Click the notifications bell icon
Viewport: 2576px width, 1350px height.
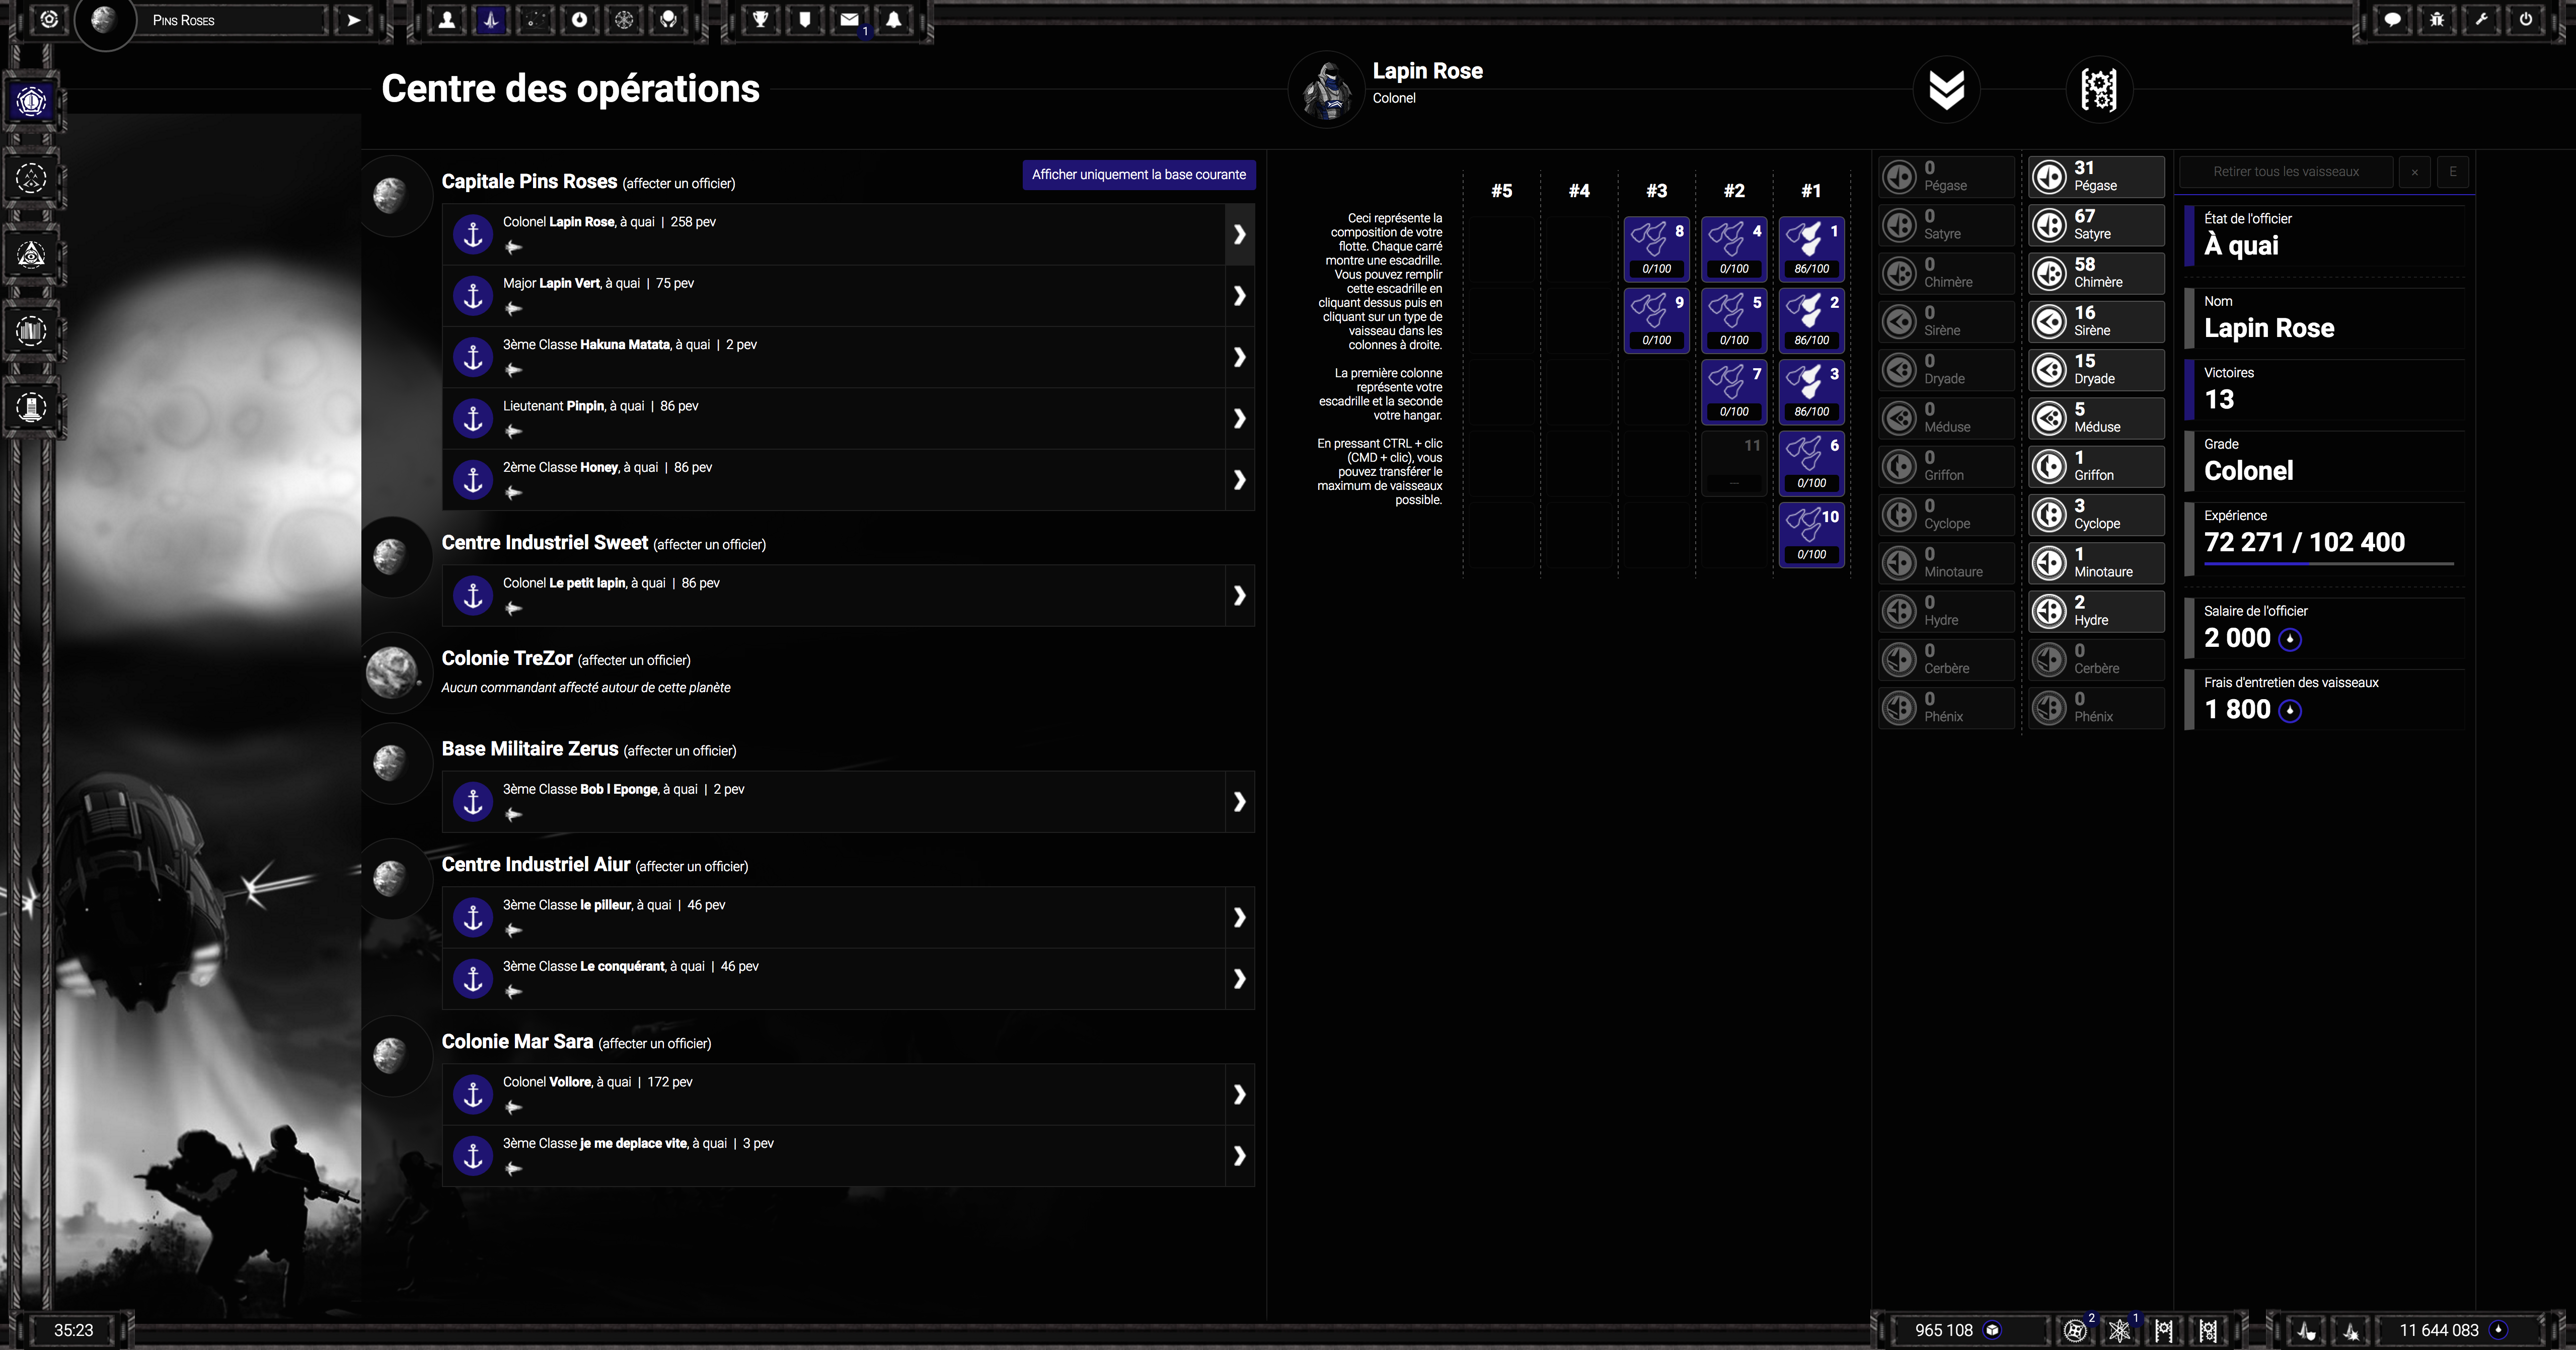pos(893,20)
